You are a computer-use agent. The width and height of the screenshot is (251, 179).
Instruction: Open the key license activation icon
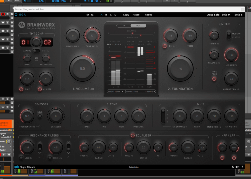(x=237, y=167)
